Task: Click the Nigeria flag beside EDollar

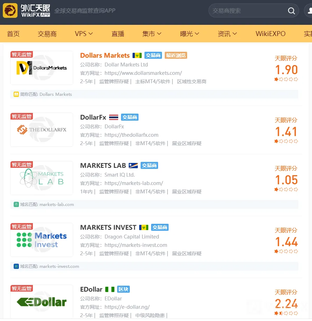Action: tap(110, 289)
